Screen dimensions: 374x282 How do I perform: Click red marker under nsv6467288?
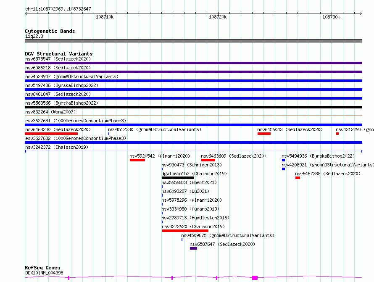[x=298, y=178]
